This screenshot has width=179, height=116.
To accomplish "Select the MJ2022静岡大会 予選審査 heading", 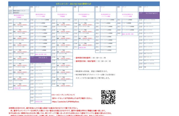I will coord(62,15).
